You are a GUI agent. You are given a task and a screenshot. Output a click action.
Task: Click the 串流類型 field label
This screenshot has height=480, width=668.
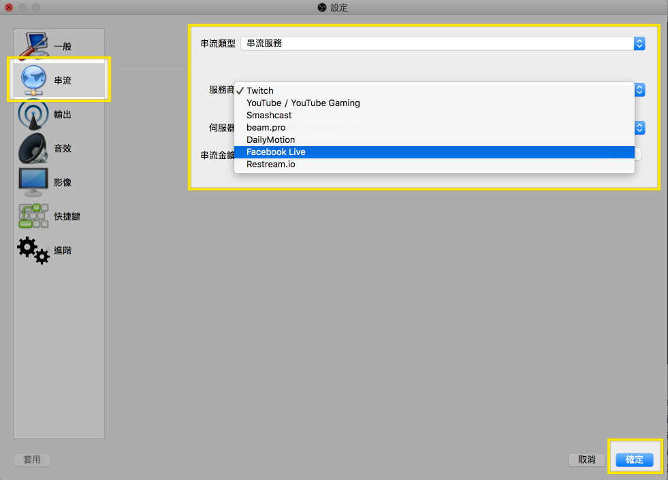(218, 44)
